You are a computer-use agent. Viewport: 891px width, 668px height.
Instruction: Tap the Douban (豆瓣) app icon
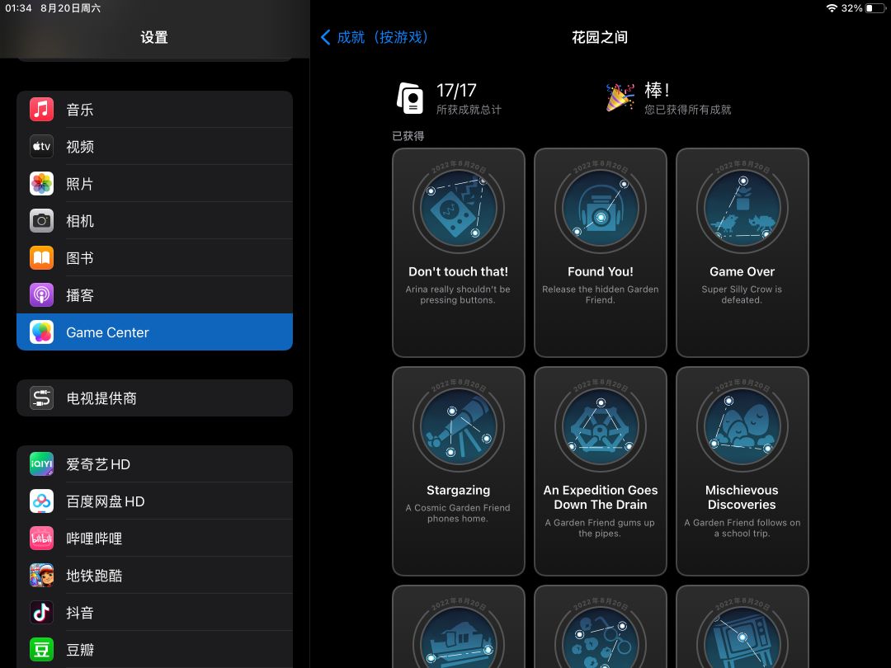(x=41, y=649)
